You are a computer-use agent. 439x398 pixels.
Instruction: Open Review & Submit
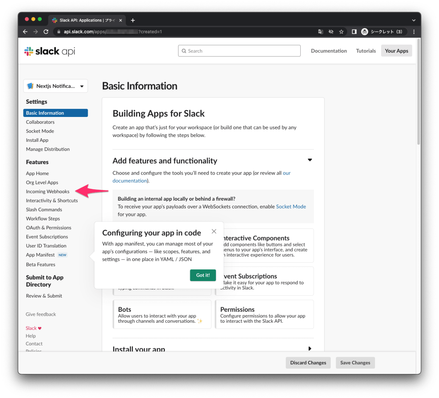pos(44,296)
